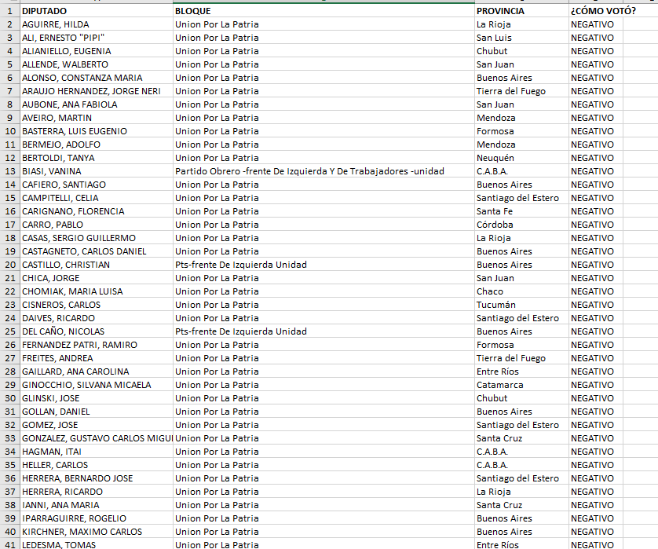Select cell BASTERRA, LUIS EUGENIO
This screenshot has height=549, width=658.
point(97,131)
